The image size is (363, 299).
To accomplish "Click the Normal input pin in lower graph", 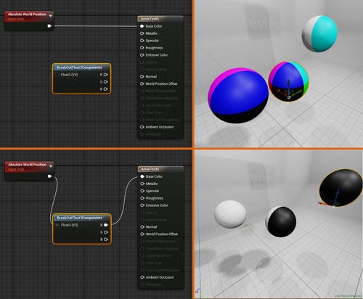I will [142, 227].
